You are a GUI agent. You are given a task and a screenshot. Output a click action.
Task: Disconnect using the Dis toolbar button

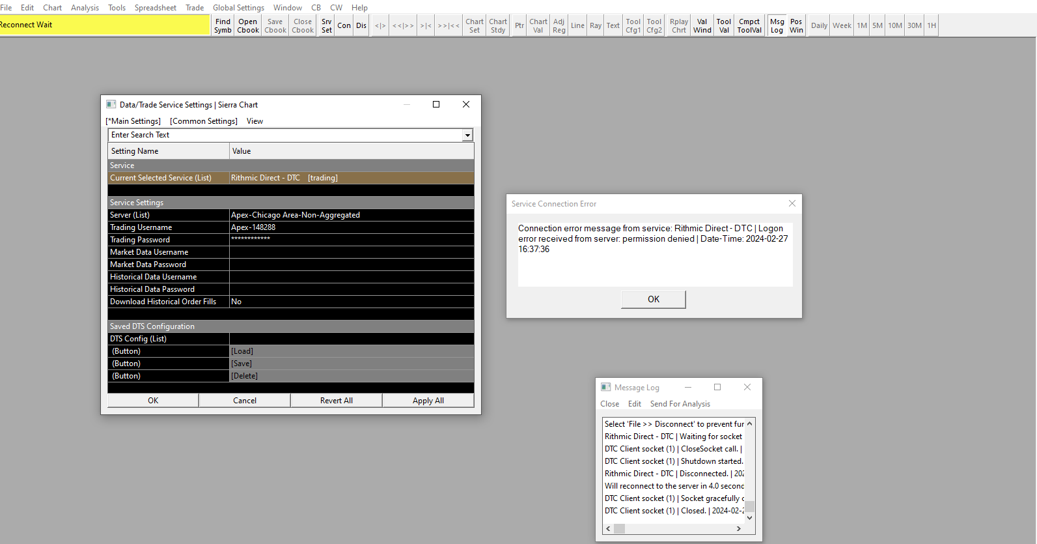click(x=361, y=25)
